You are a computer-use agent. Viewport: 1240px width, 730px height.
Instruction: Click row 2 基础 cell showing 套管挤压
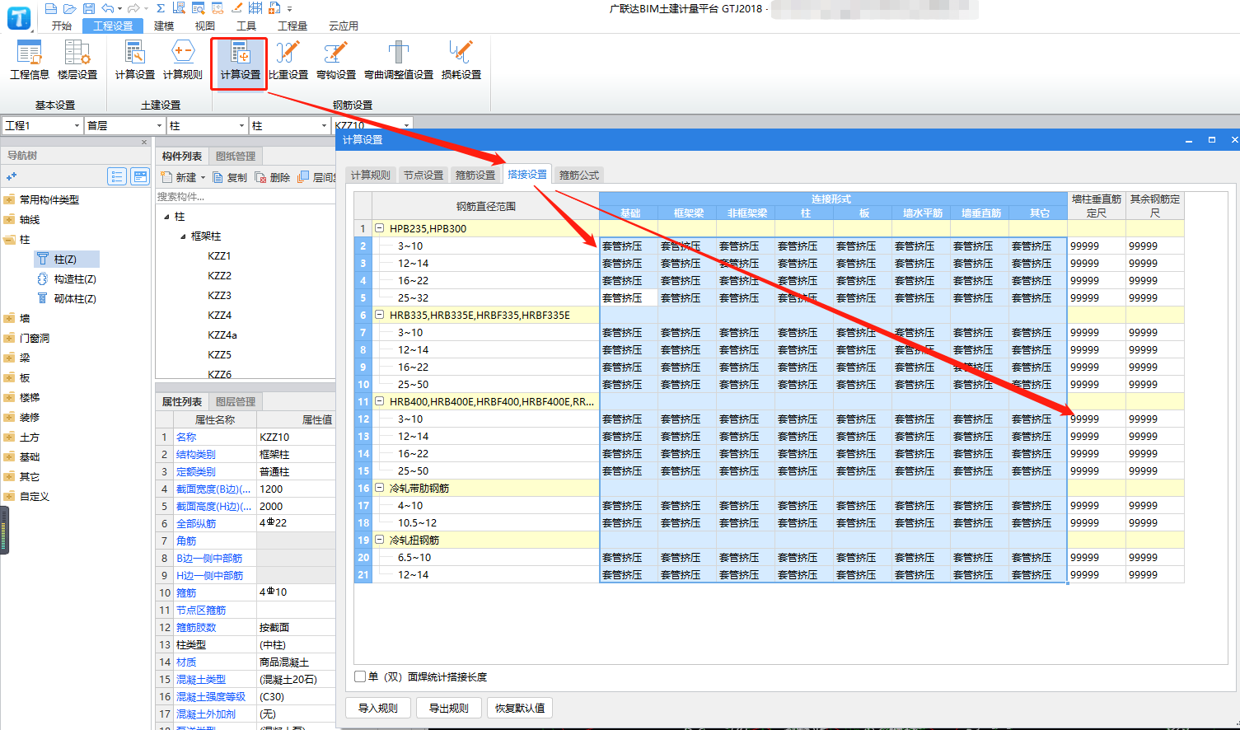click(629, 246)
